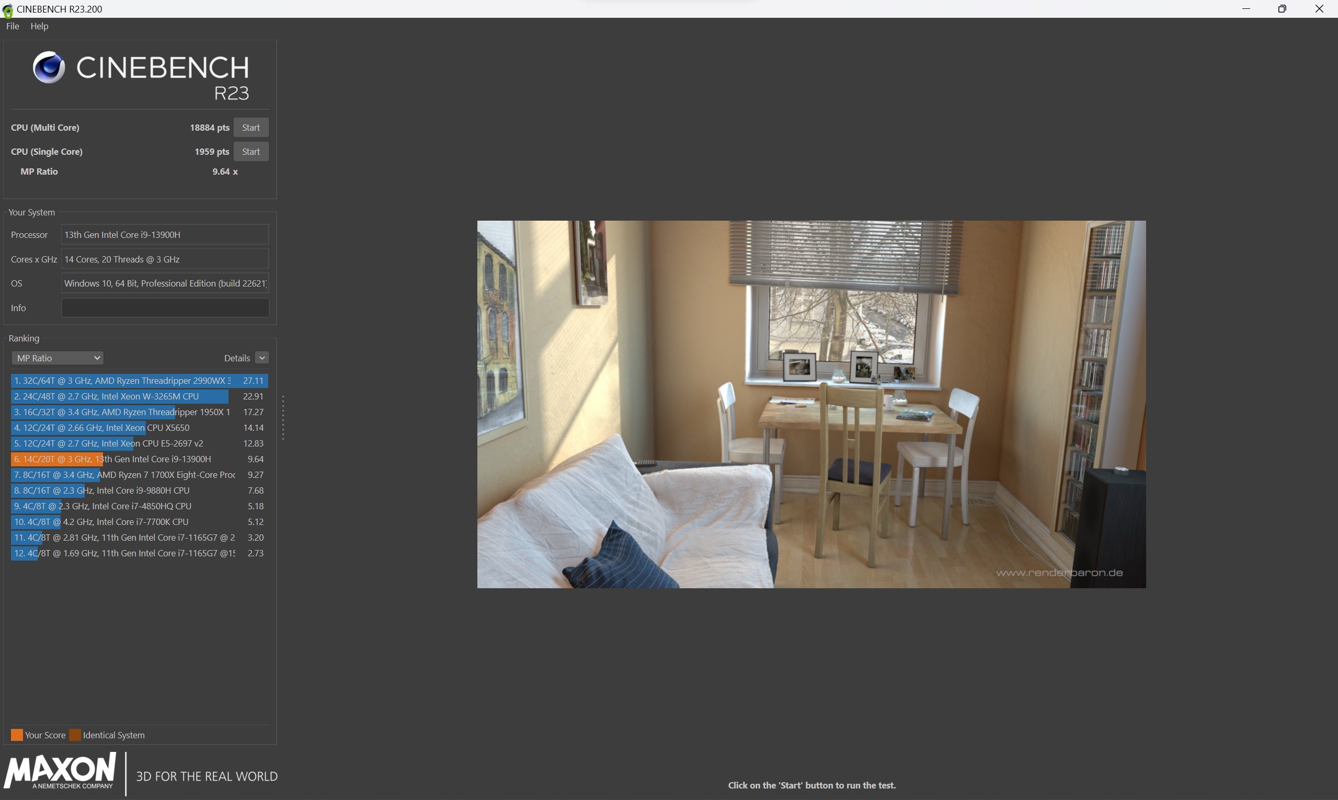1338x800 pixels.
Task: Click the Help menu item
Action: 38,26
